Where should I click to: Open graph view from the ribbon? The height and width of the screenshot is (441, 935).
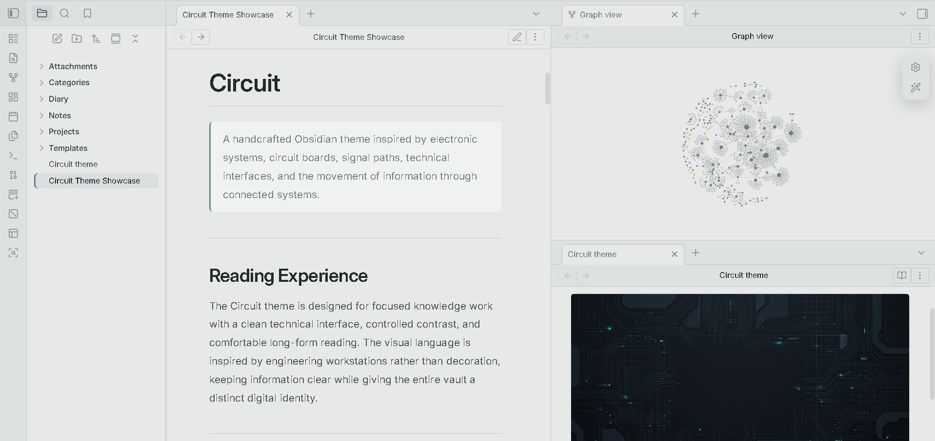click(x=14, y=77)
